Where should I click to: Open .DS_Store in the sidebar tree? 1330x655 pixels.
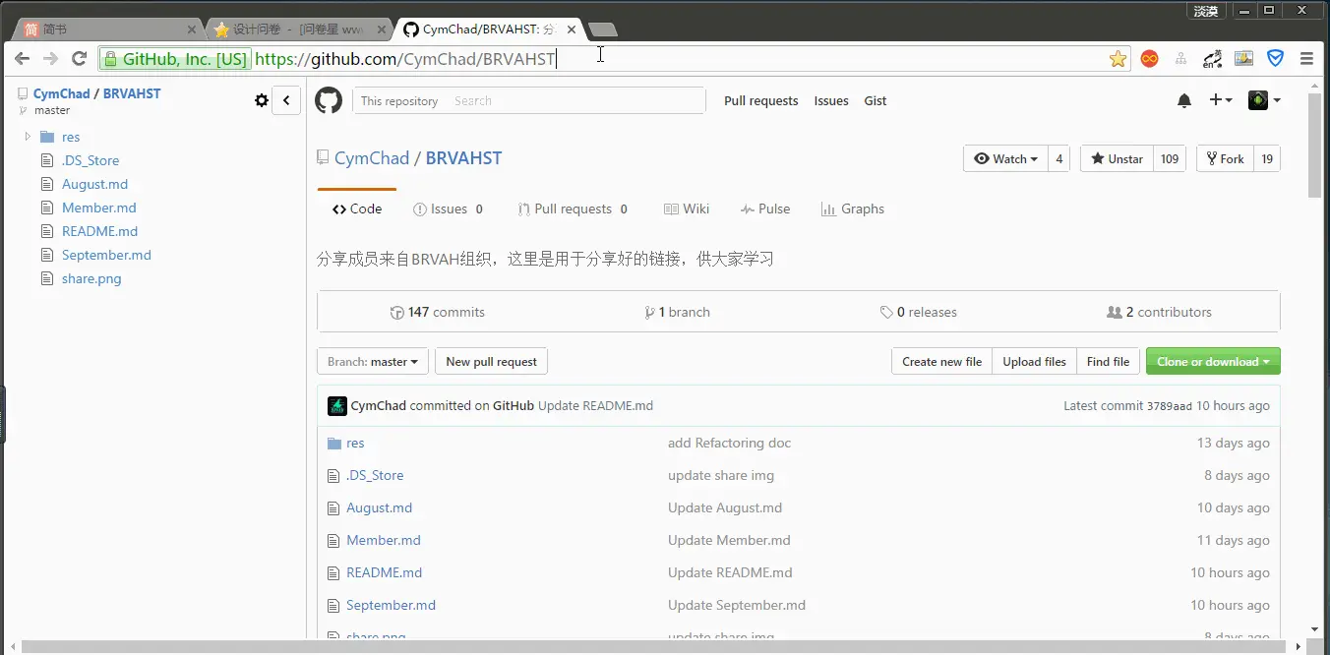(90, 160)
